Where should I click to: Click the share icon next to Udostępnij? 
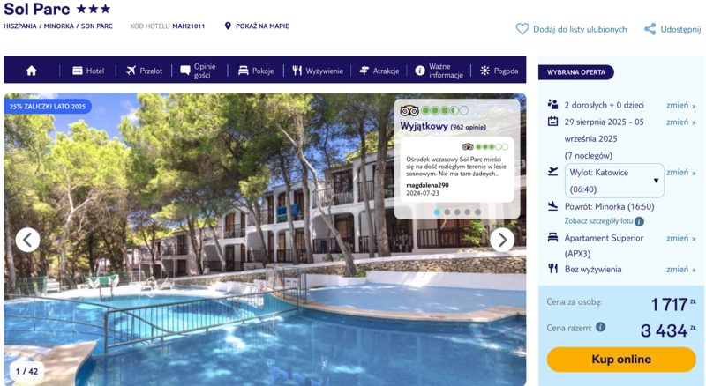click(650, 29)
